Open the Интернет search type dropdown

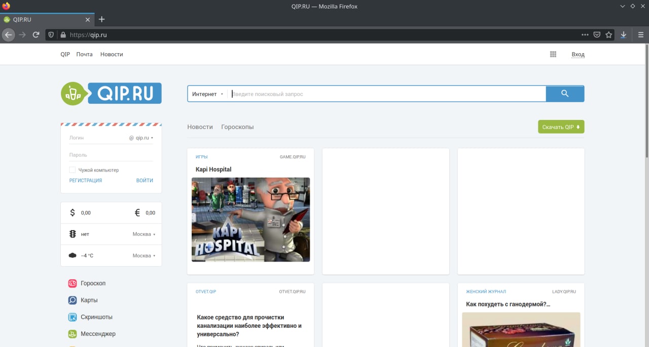pyautogui.click(x=207, y=94)
